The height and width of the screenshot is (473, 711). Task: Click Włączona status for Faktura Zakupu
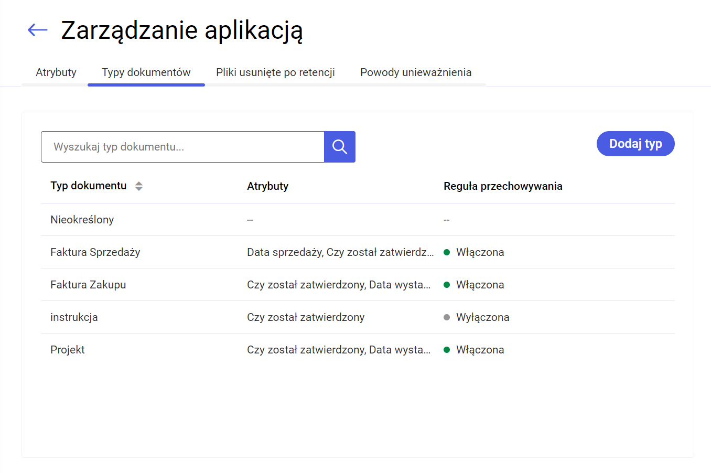coord(474,285)
